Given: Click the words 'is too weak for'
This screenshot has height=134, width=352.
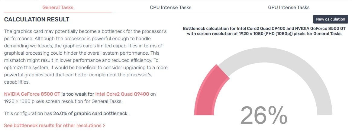Looking at the screenshot, I should coord(78,94).
